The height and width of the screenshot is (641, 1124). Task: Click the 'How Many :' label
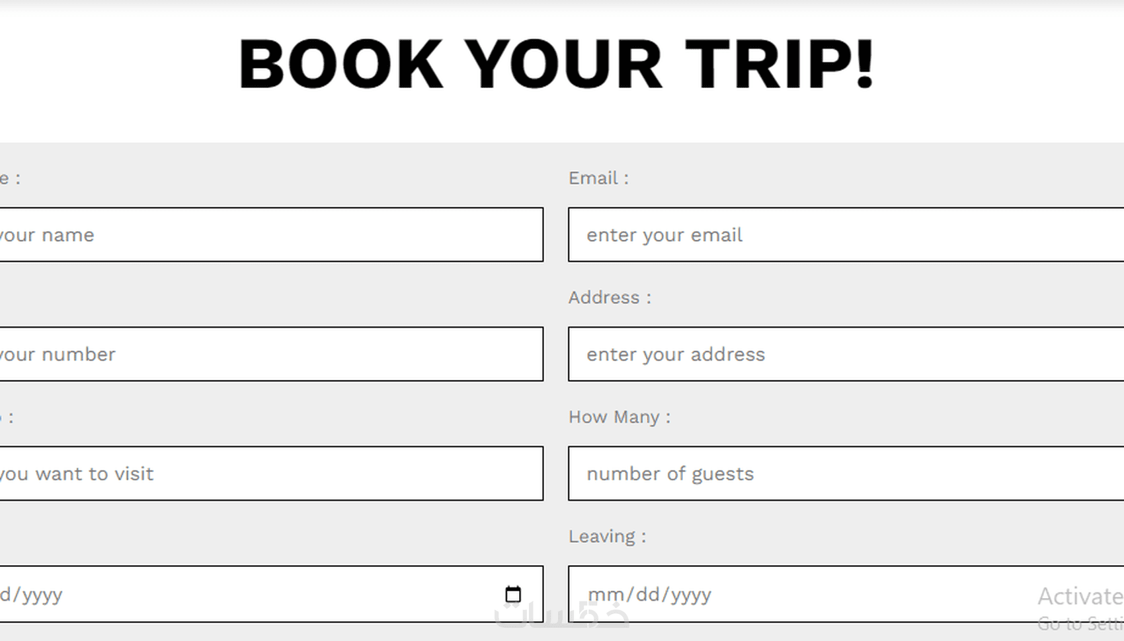point(620,417)
